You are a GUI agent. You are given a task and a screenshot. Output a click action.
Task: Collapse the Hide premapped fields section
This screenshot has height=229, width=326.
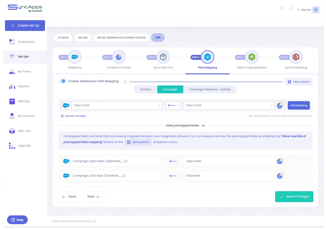tap(185, 125)
